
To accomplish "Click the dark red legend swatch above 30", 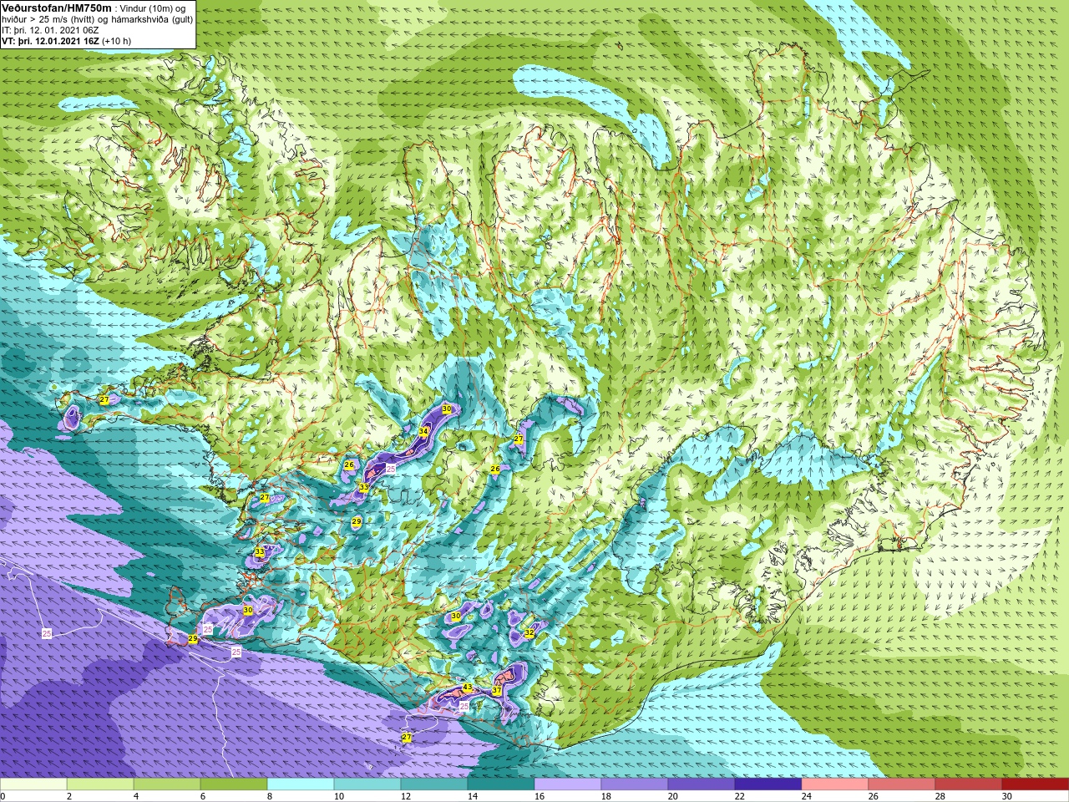I will (1036, 784).
